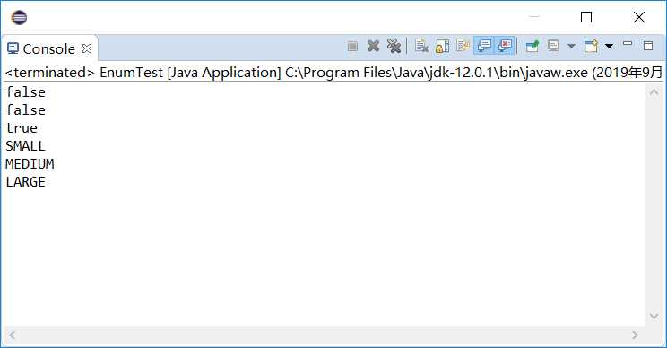Minimize the Console view panel

pos(628,43)
